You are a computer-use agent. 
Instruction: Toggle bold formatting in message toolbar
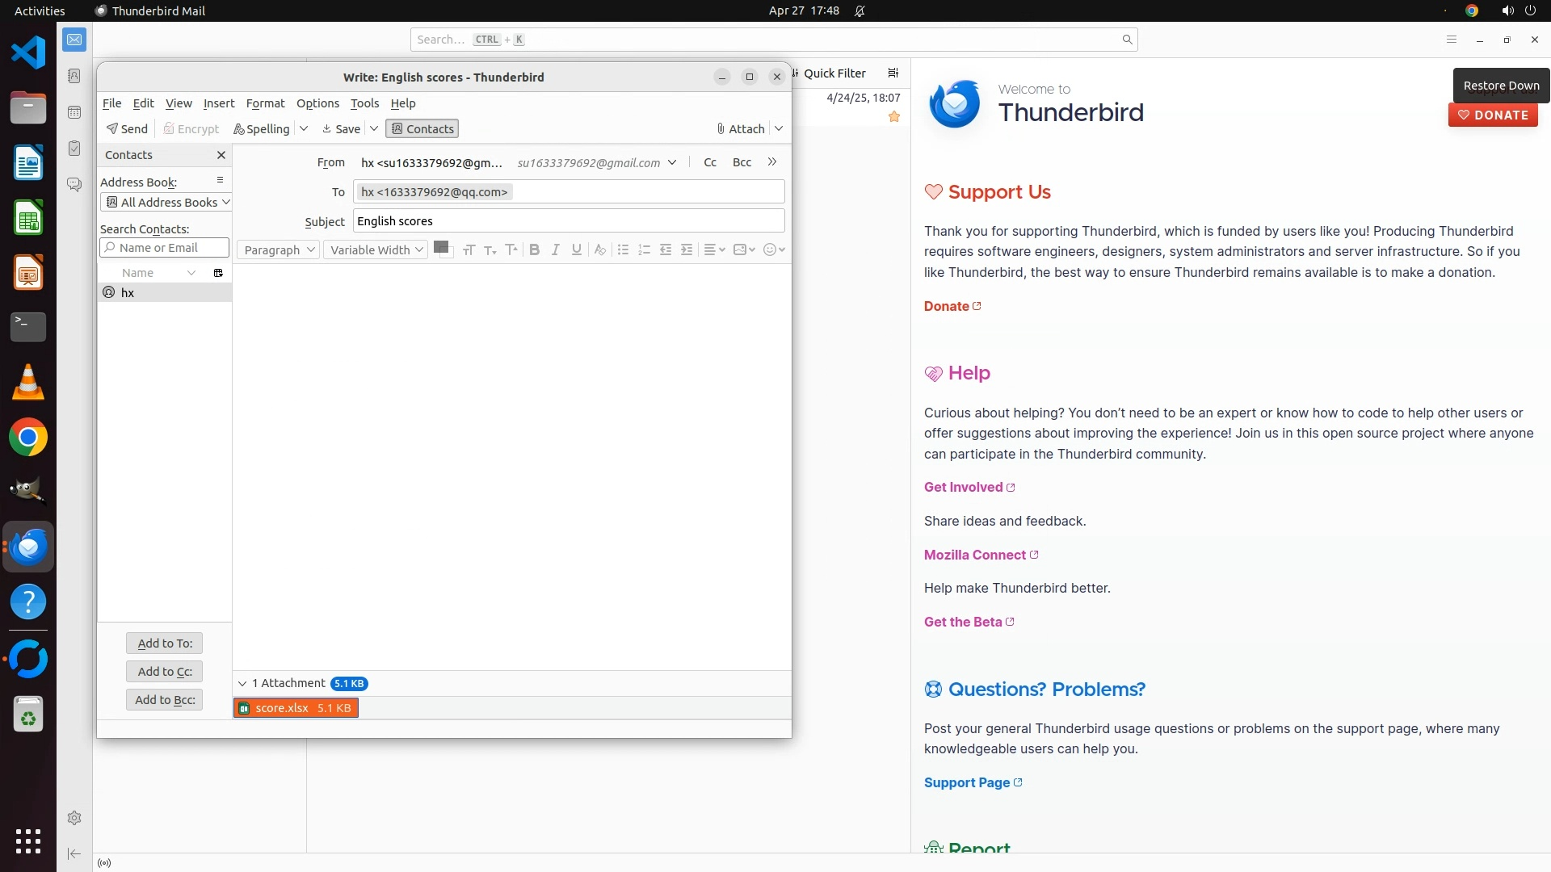click(x=534, y=250)
